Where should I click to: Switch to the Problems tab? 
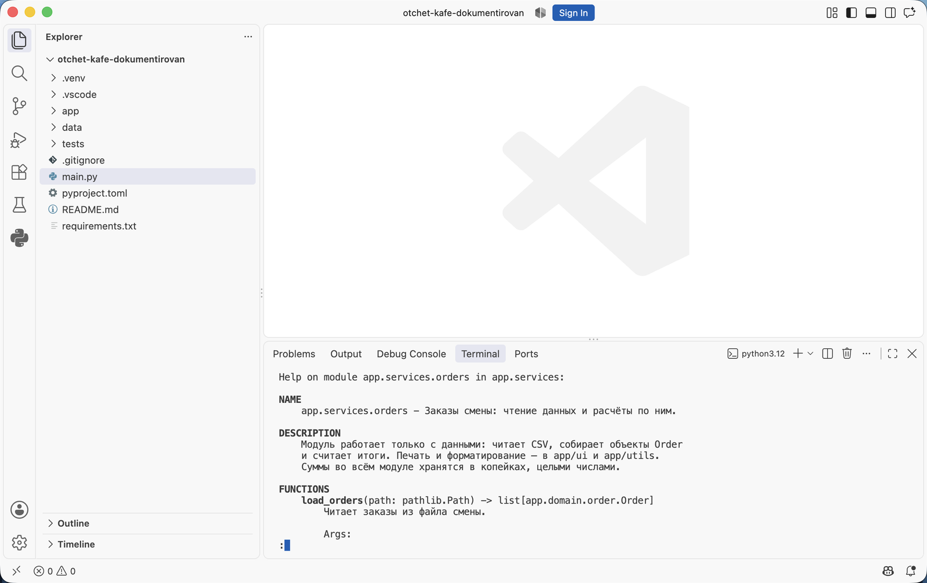294,354
